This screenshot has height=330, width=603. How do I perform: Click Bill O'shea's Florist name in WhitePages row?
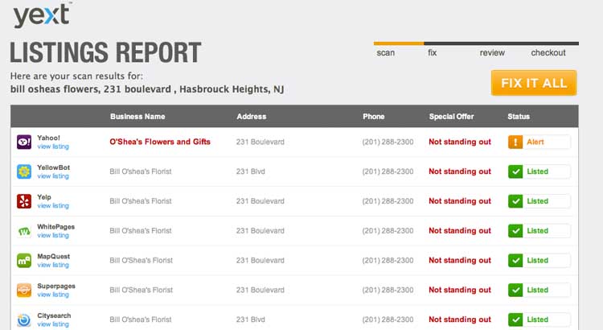(141, 231)
